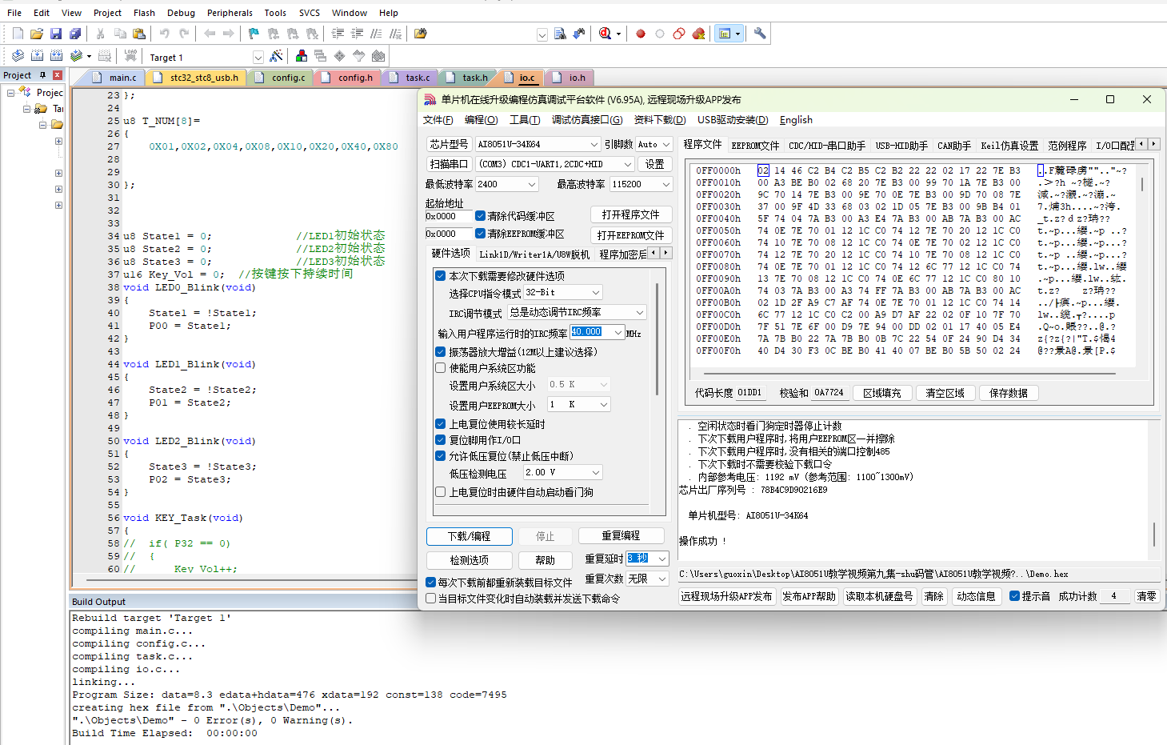
Task: Click the Open file folder icon
Action: coord(37,34)
